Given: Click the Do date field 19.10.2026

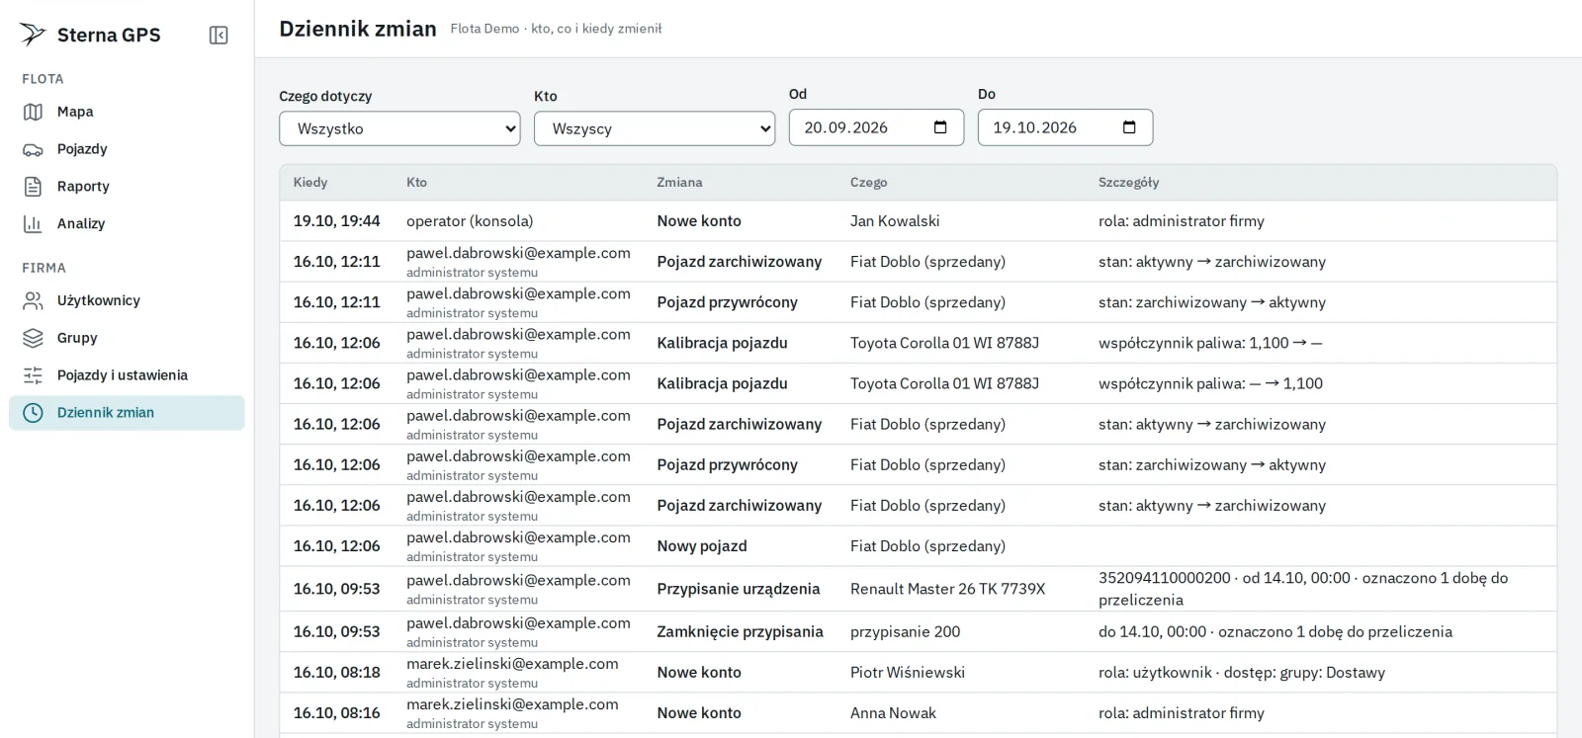Looking at the screenshot, I should [1065, 127].
